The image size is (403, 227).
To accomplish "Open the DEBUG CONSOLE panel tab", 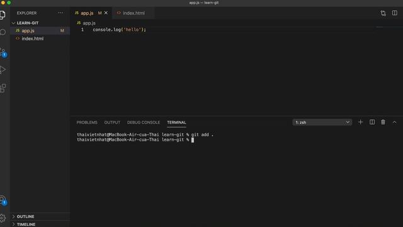I will click(x=144, y=122).
